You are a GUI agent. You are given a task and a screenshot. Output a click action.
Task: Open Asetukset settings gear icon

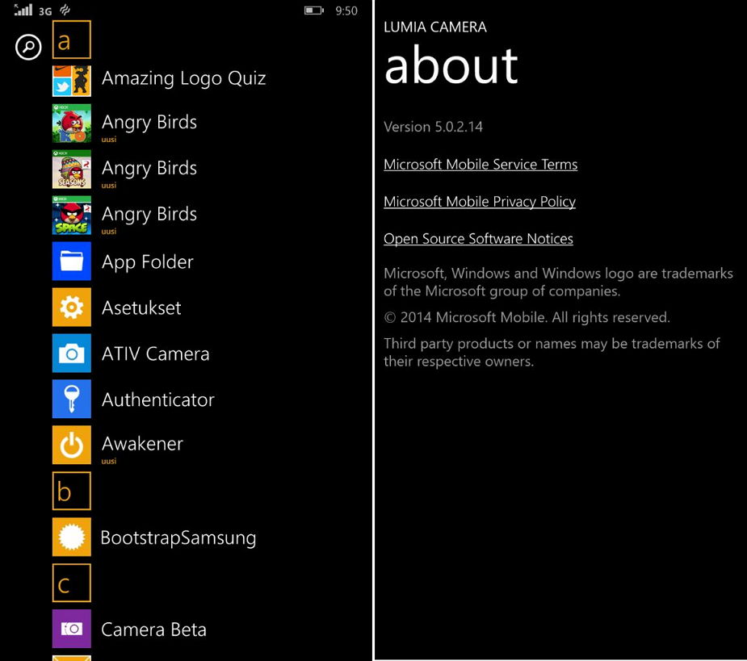(x=71, y=307)
